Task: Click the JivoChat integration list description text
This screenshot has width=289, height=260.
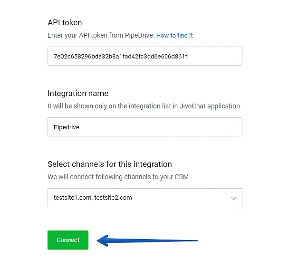Action: pos(144,106)
